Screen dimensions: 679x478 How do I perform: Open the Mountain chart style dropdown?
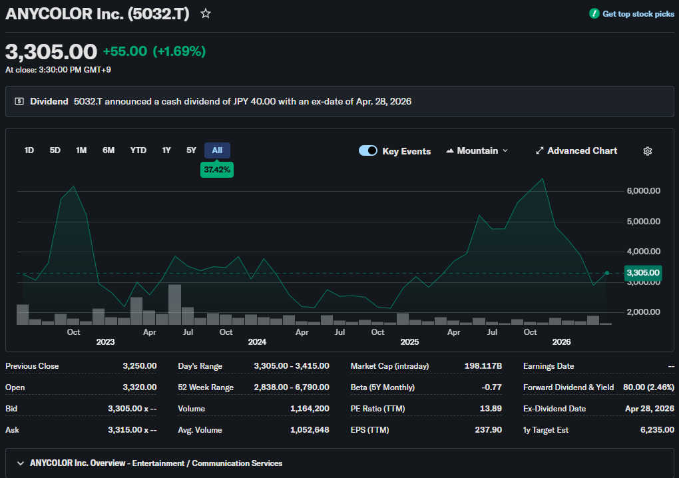[477, 151]
